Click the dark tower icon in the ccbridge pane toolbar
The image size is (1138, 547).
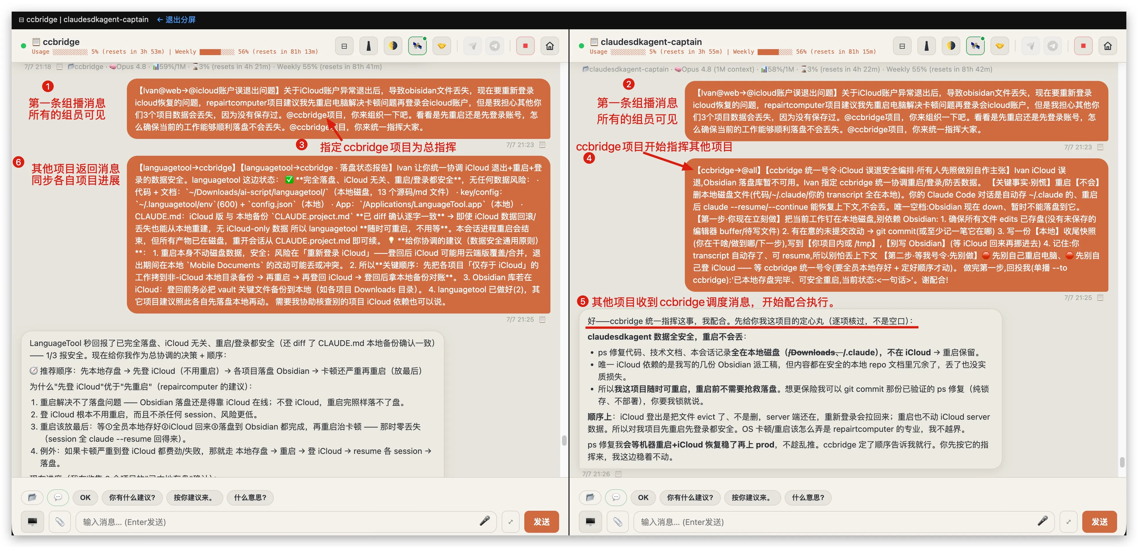pyautogui.click(x=368, y=46)
